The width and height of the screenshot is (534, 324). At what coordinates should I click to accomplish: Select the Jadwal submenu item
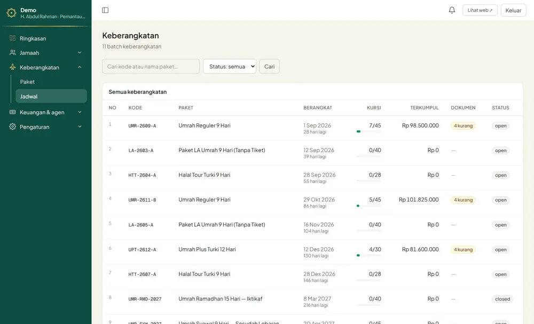click(x=51, y=96)
